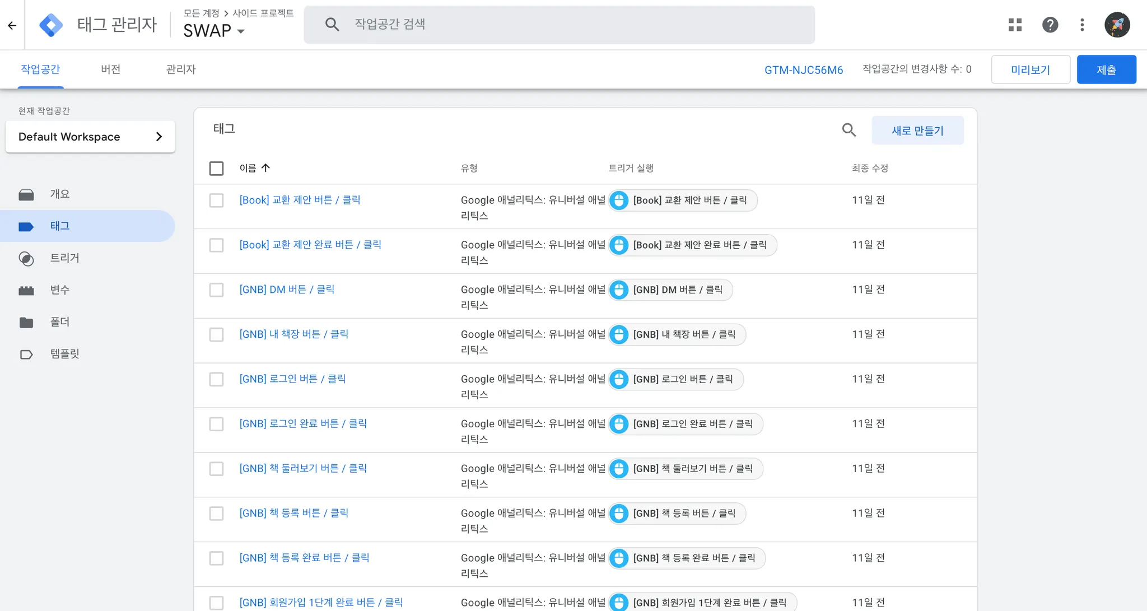
Task: Switch to the 관리자 tab
Action: click(x=180, y=69)
